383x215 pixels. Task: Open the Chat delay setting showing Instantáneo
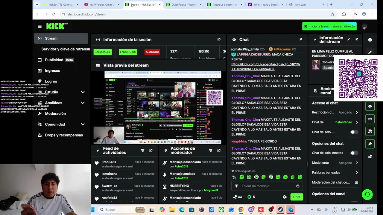tap(335, 122)
